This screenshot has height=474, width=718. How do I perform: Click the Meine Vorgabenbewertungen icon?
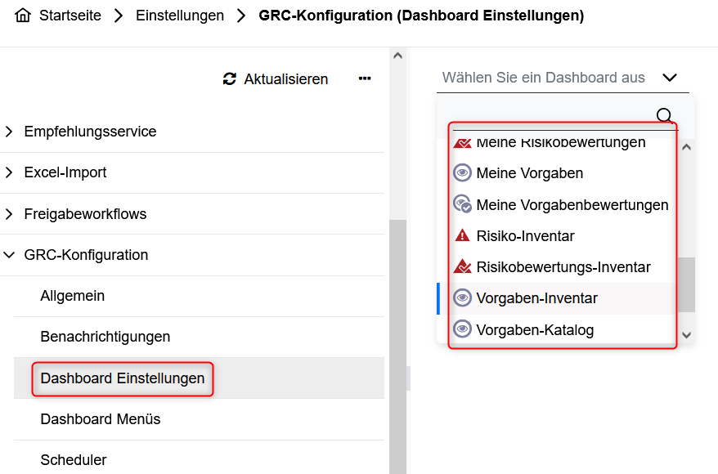463,204
